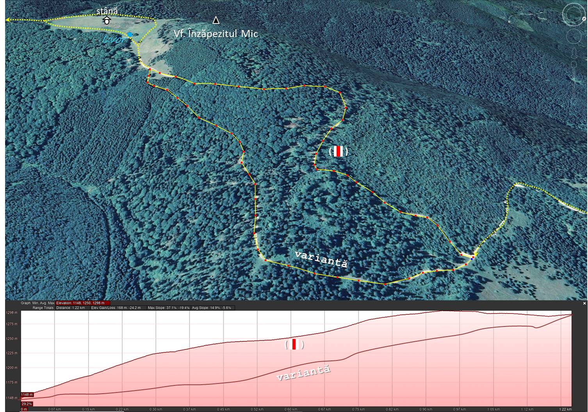Click the blue Izvor spring dot
588x412 pixels.
(130, 35)
